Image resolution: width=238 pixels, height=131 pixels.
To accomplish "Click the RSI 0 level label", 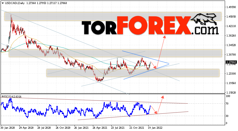I will 226,123.
